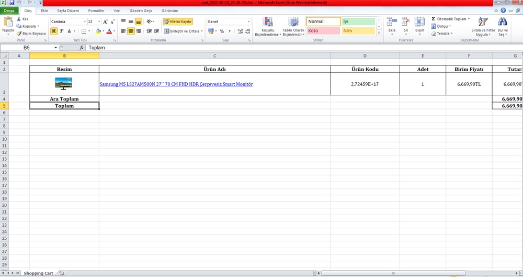Click the insert new worksheet tab icon
This screenshot has height=277, width=523.
point(61,273)
